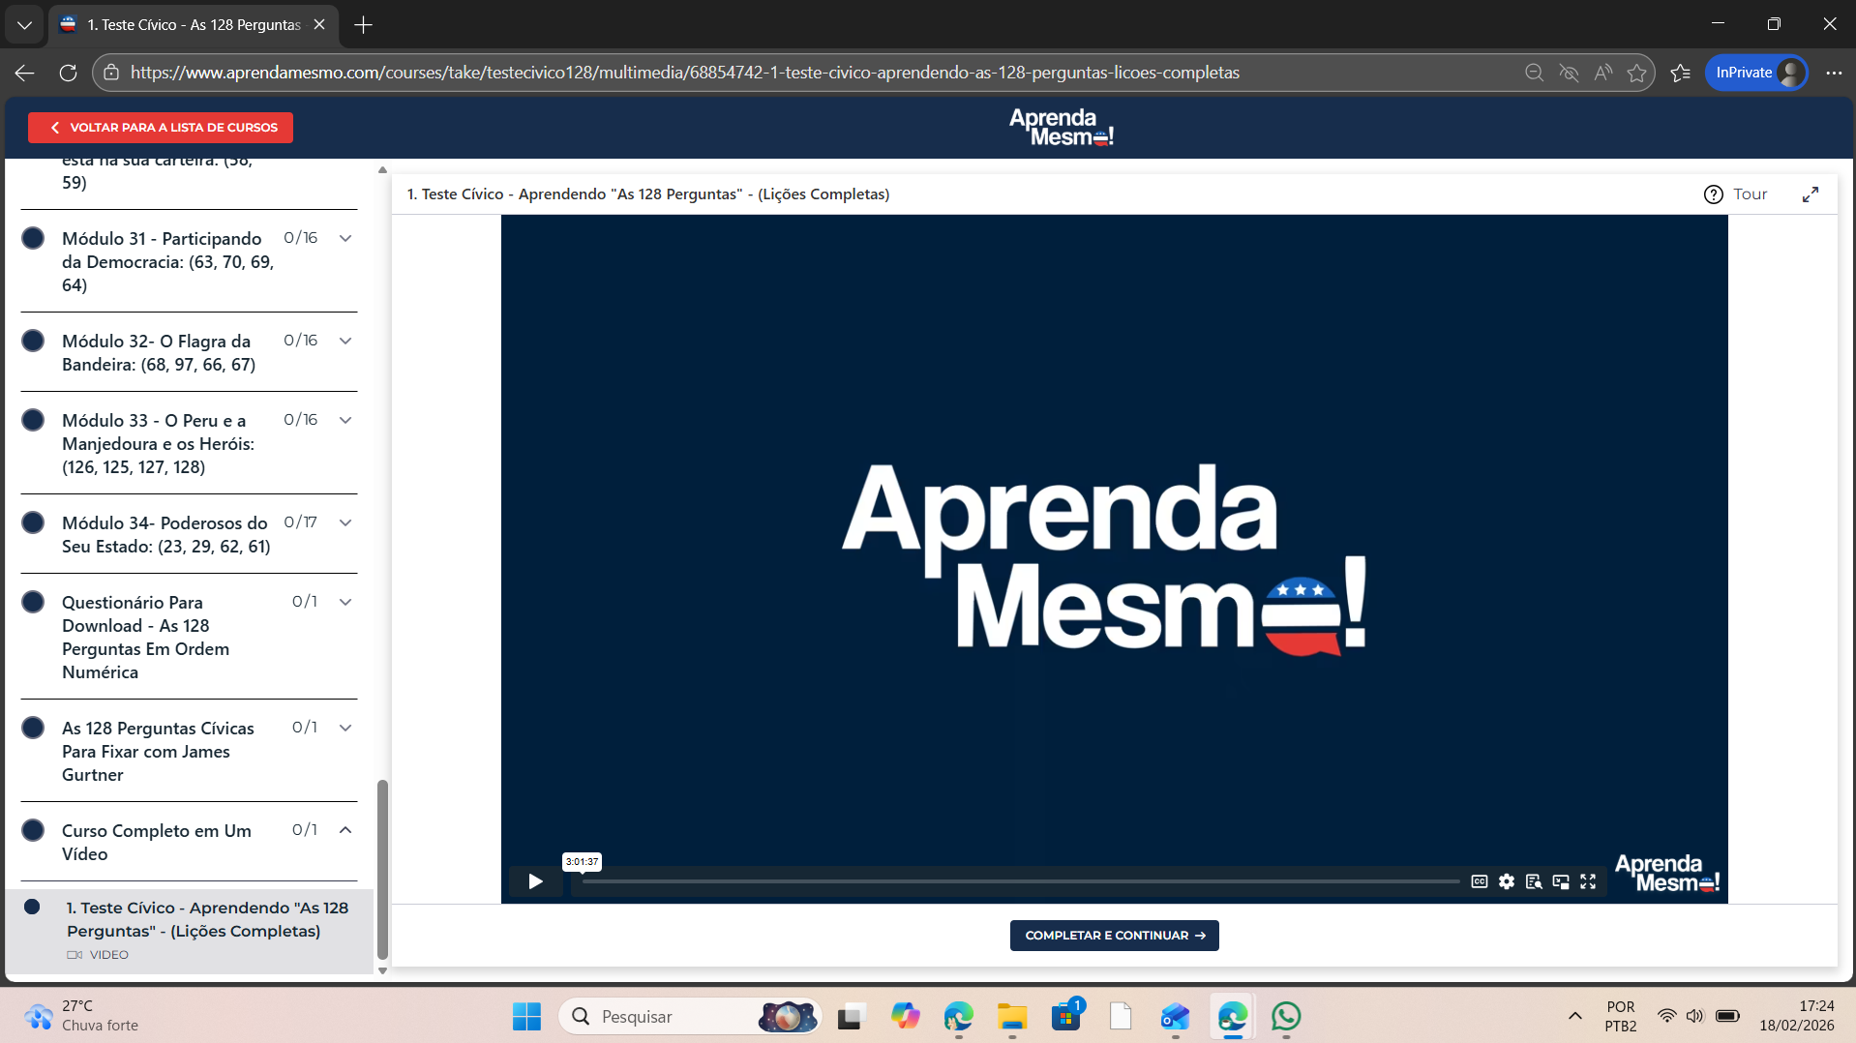This screenshot has width=1856, height=1043.
Task: Click the Completar e Continuar button
Action: 1114,936
